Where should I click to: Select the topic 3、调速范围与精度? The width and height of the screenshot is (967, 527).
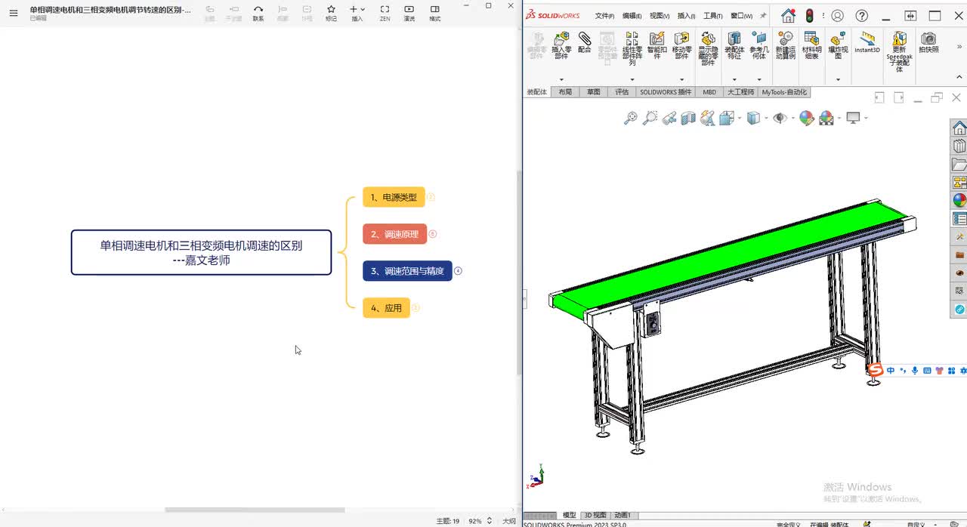coord(407,271)
